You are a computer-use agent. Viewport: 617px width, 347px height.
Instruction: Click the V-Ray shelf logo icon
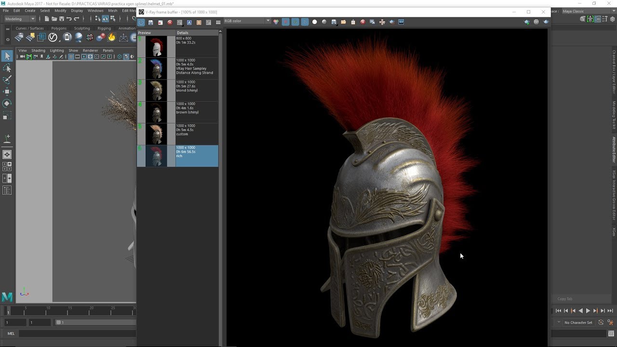coord(53,38)
